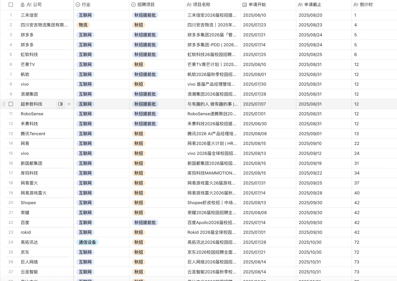The width and height of the screenshot is (397, 281).
Task: Click start date 2025/06/10 for 三未信安
Action: [x=255, y=15]
